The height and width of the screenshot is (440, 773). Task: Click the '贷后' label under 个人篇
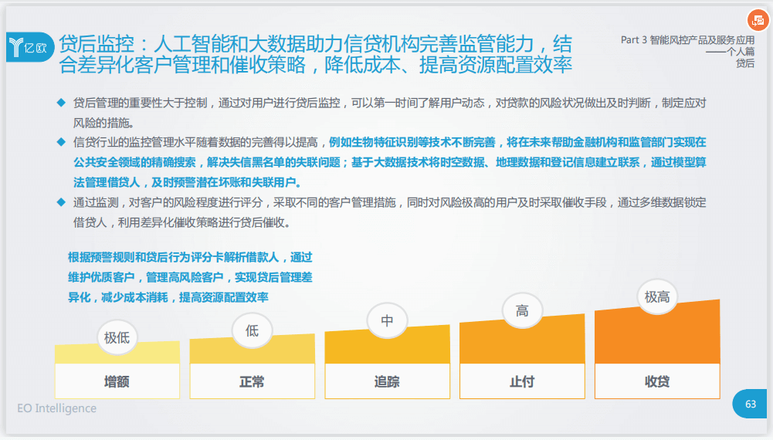click(x=745, y=63)
